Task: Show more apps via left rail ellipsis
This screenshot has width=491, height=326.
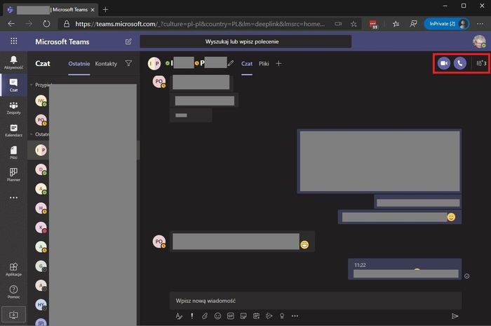Action: click(13, 197)
